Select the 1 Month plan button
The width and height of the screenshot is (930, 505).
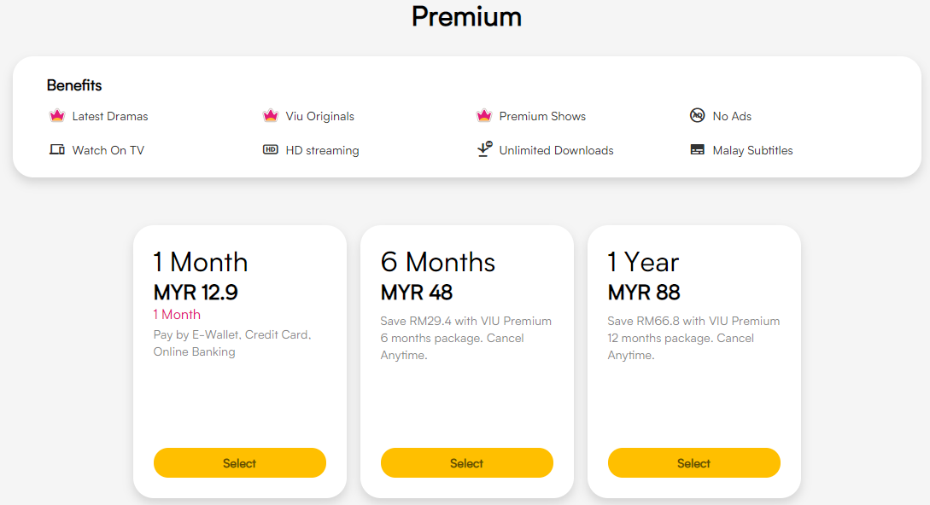[x=240, y=463]
